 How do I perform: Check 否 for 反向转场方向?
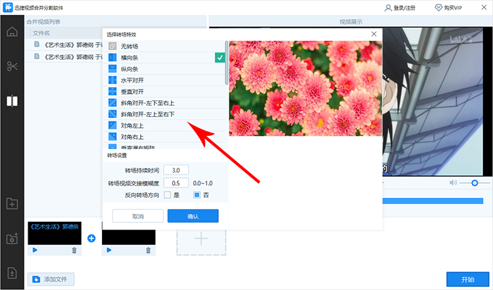click(197, 195)
